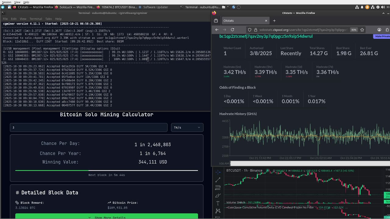
Task: Switch to CKstats Firefox taskbar window
Action: point(33,7)
